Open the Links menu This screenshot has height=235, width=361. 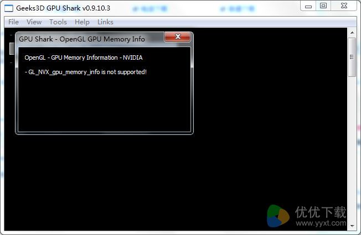tap(105, 22)
